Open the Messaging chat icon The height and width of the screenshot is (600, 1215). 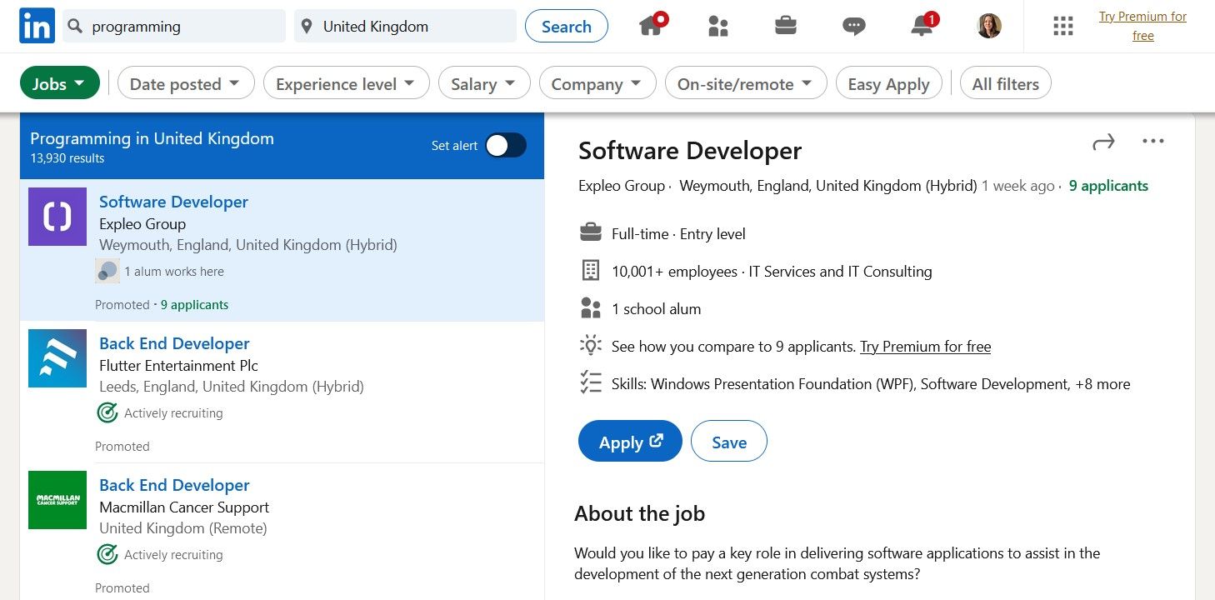tap(852, 26)
